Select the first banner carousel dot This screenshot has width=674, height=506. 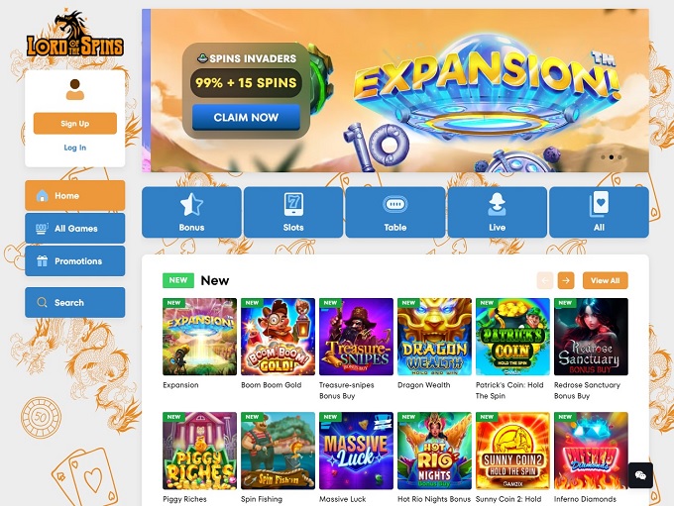click(x=603, y=157)
